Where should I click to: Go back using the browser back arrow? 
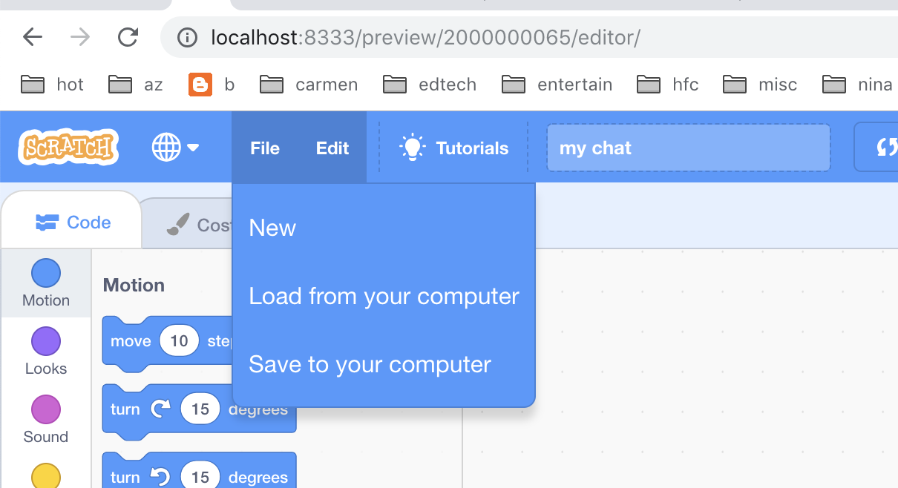click(x=33, y=37)
